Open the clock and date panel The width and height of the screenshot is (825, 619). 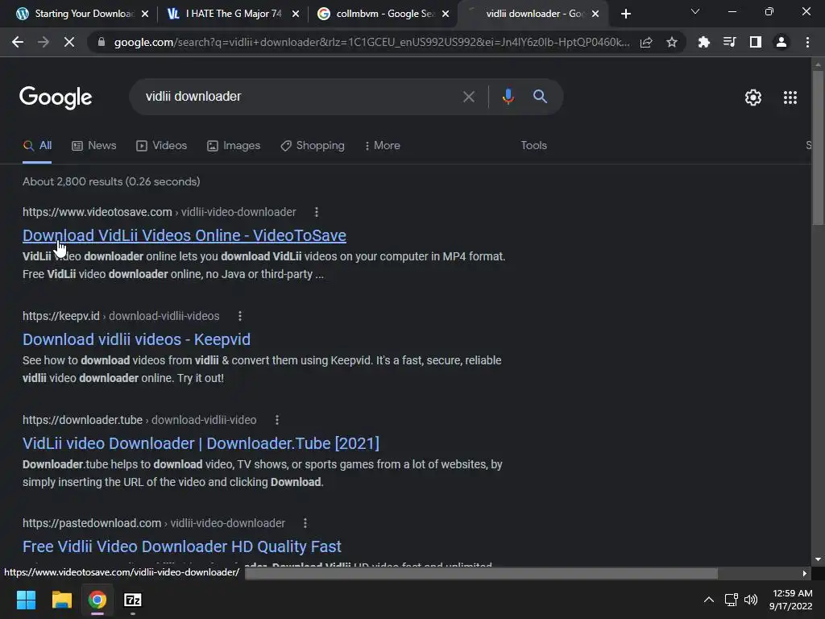[791, 600]
